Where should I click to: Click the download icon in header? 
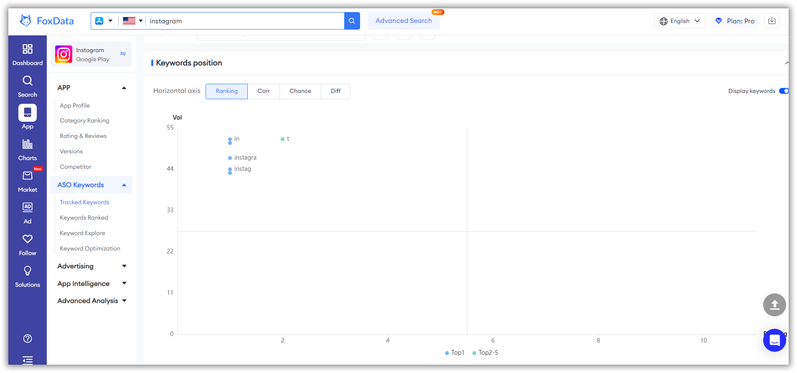click(x=772, y=21)
